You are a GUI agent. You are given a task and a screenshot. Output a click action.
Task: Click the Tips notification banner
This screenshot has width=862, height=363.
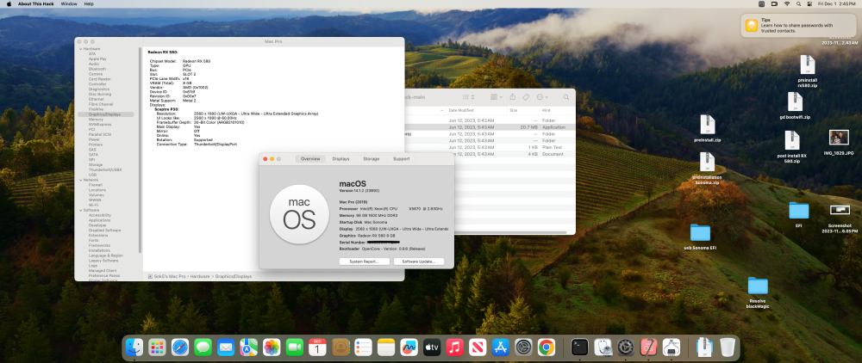[797, 25]
